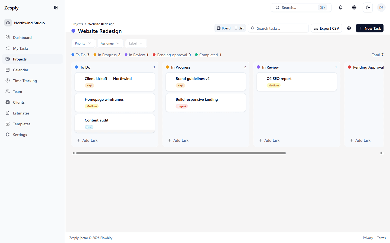Screen dimensions: 390x243
Task: Switch to List view
Action: pos(239,28)
